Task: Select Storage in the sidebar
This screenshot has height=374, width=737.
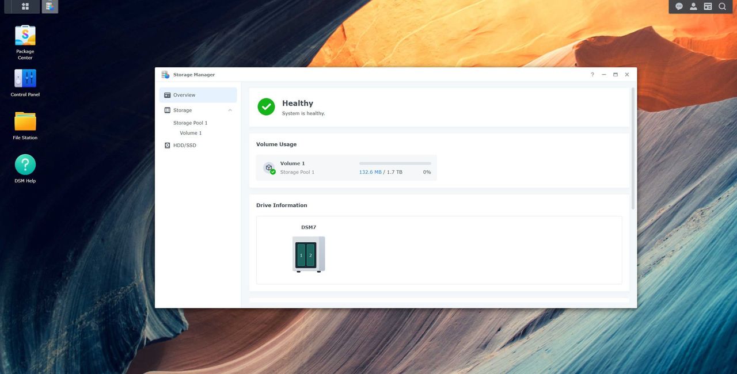Action: (198, 110)
